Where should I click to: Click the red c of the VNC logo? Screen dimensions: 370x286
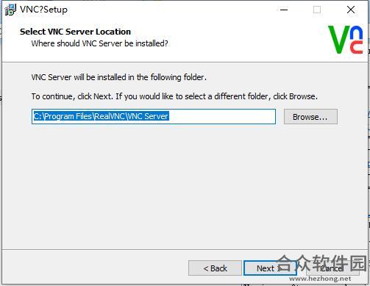click(x=357, y=47)
